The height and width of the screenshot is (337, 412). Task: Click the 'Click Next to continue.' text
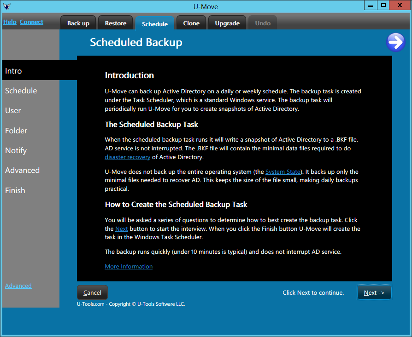(x=313, y=293)
